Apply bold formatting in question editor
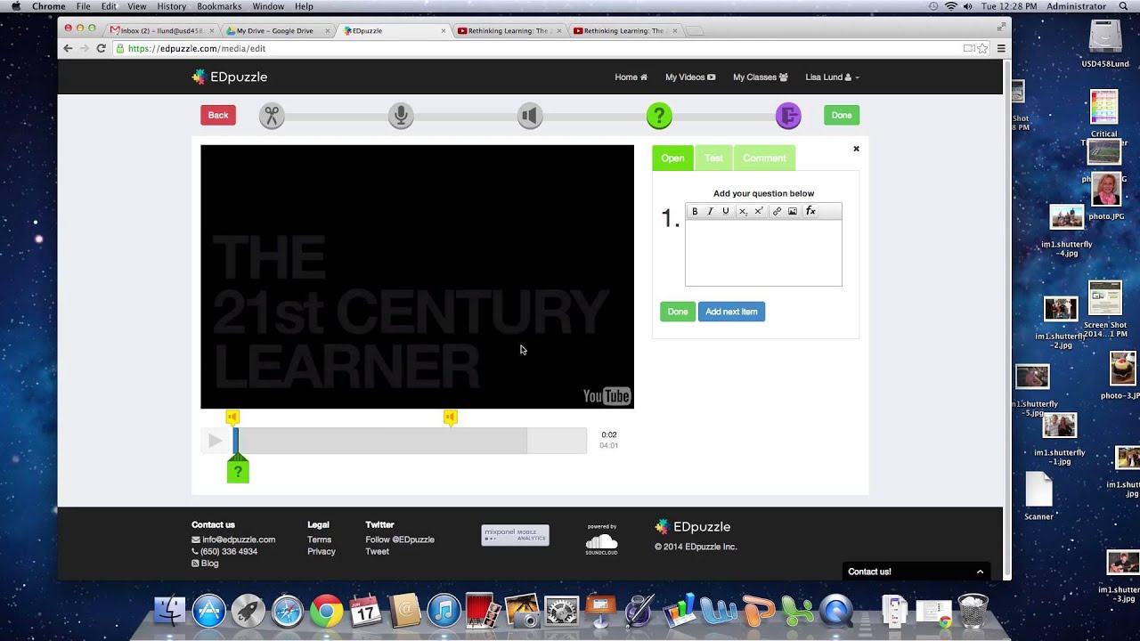 click(x=695, y=211)
